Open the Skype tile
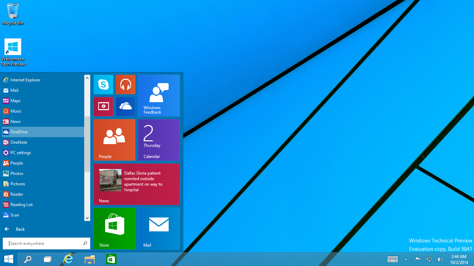This screenshot has width=474, height=266. (x=103, y=85)
